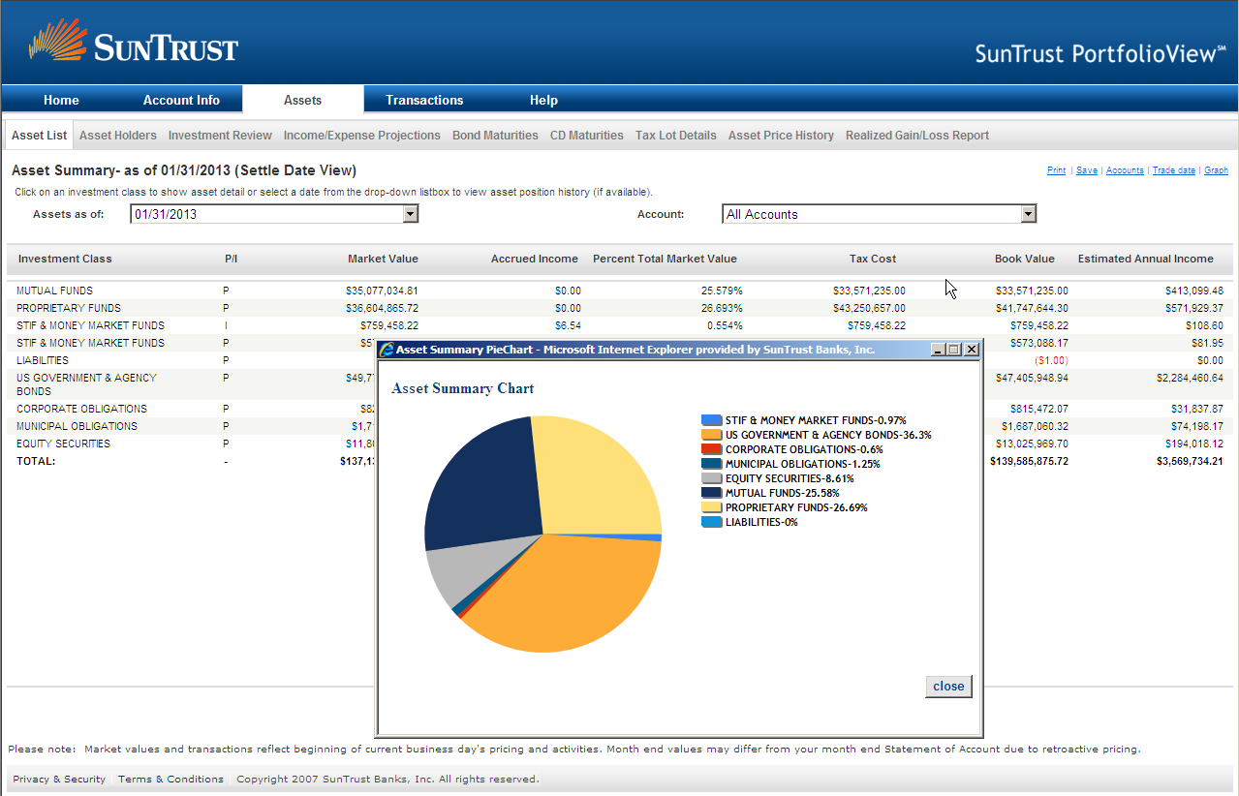The width and height of the screenshot is (1239, 796).
Task: Open the Asset Price History tab
Action: [781, 136]
